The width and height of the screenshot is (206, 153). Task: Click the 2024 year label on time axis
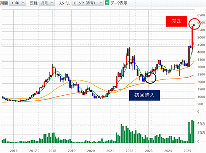click(x=168, y=151)
